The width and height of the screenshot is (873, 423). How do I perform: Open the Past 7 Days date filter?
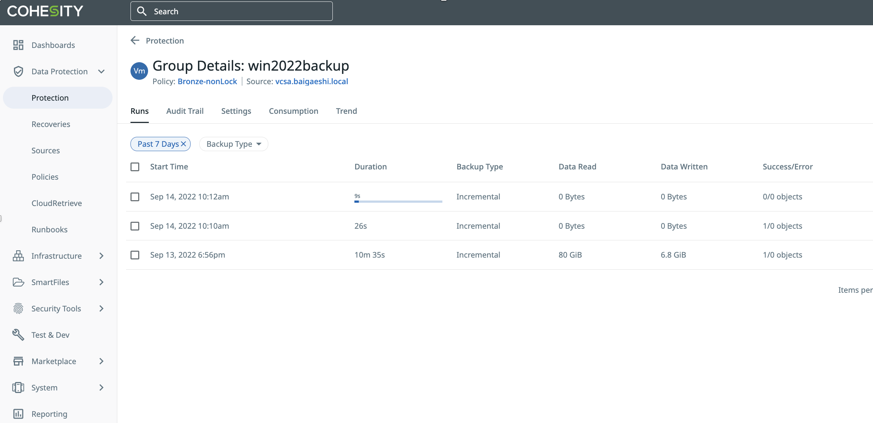click(x=158, y=144)
